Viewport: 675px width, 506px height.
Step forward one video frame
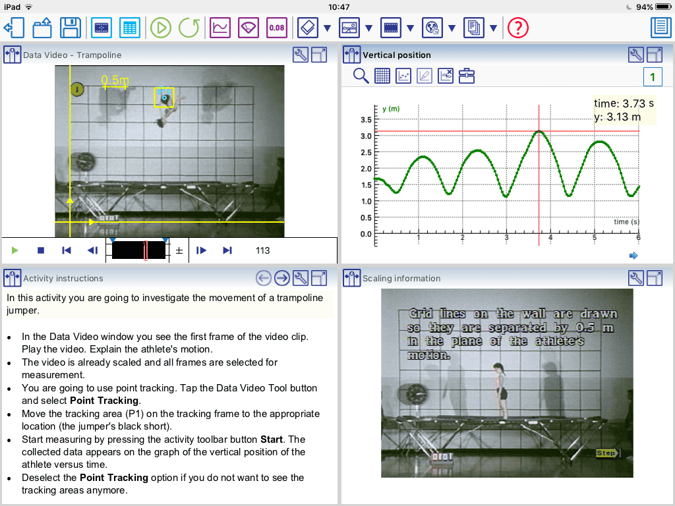coord(202,250)
